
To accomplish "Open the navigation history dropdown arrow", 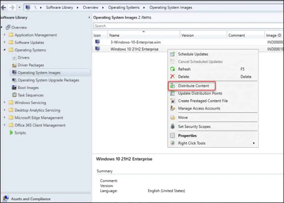I will point(19,7).
